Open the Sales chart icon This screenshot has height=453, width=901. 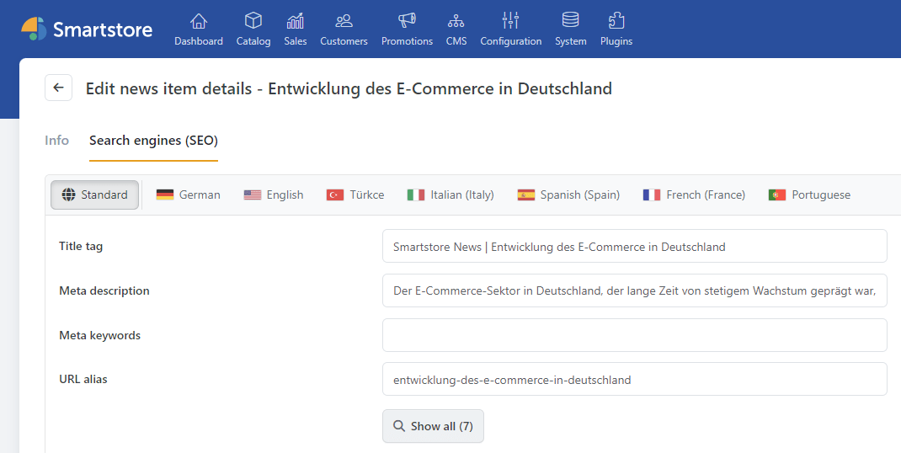click(x=296, y=21)
